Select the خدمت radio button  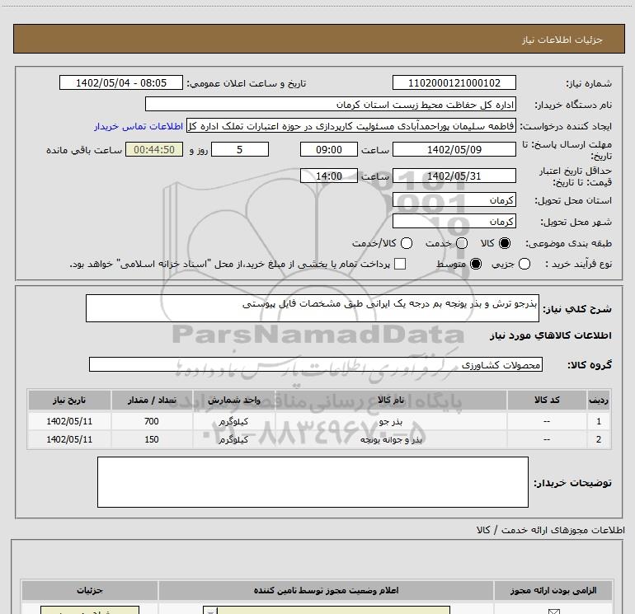pyautogui.click(x=462, y=243)
